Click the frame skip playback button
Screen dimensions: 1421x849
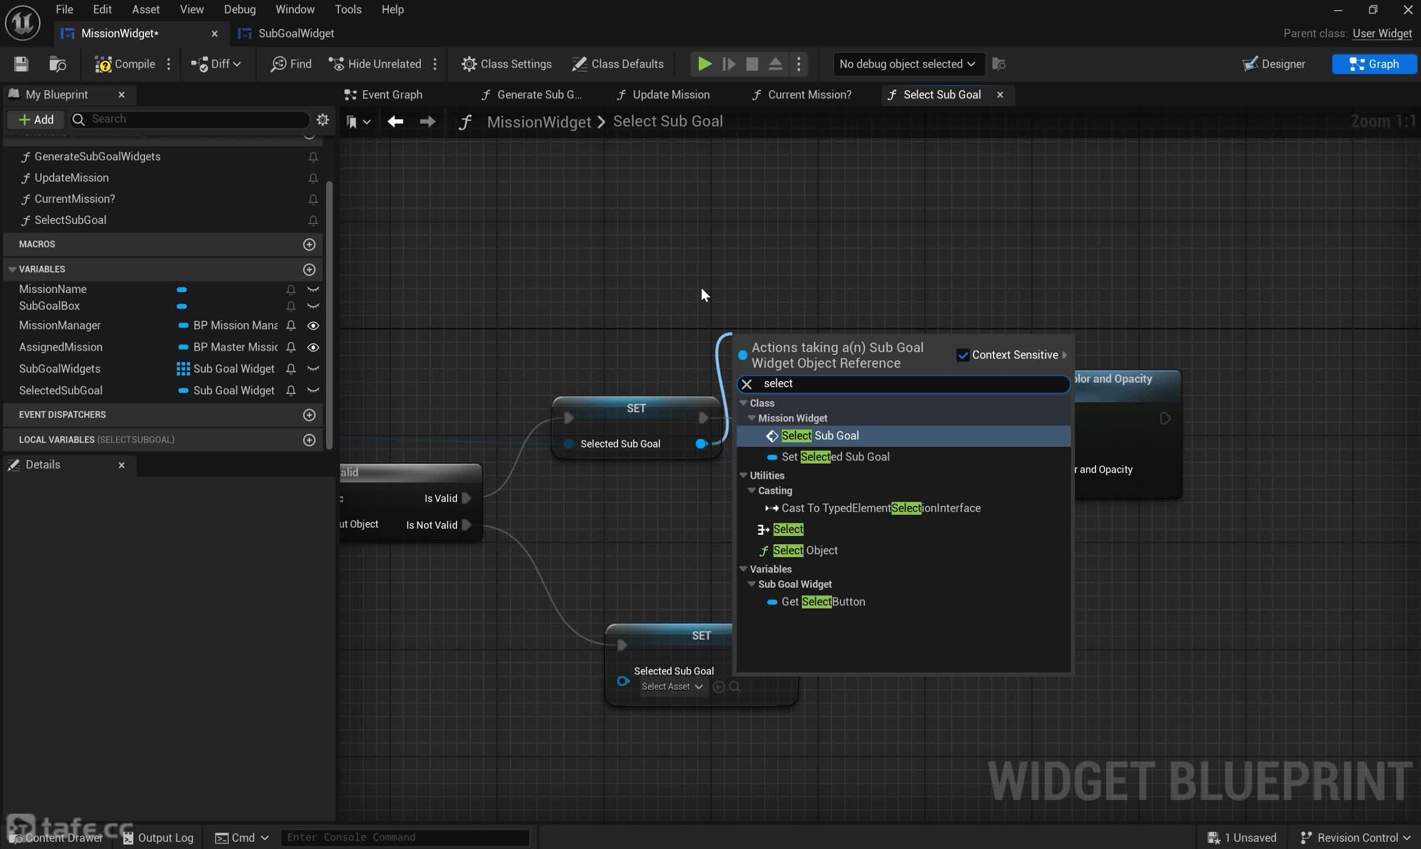[x=729, y=64]
